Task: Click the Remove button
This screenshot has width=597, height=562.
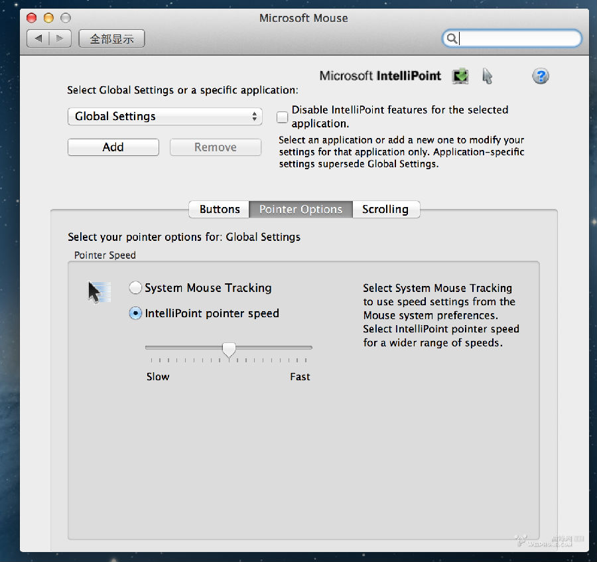Action: (215, 147)
